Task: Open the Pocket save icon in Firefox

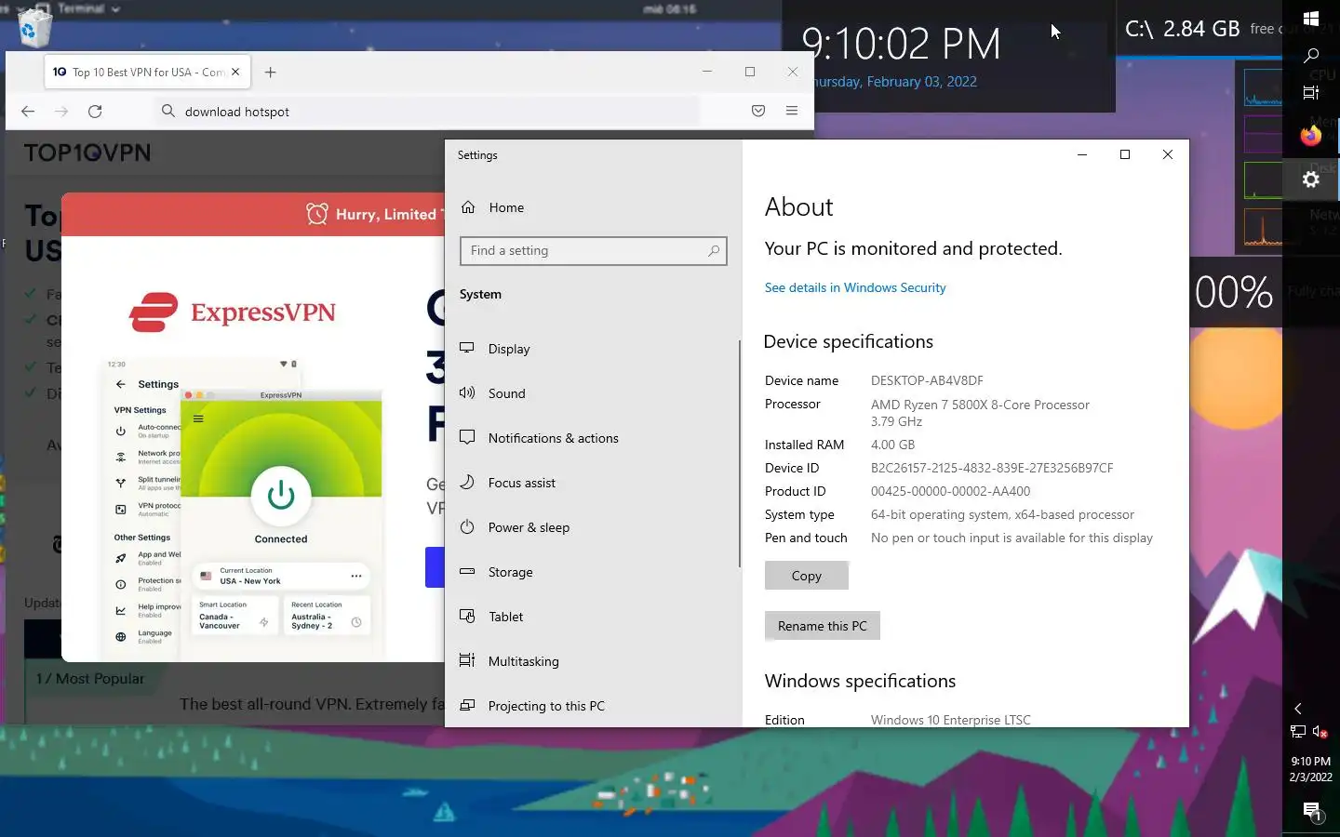Action: click(758, 111)
